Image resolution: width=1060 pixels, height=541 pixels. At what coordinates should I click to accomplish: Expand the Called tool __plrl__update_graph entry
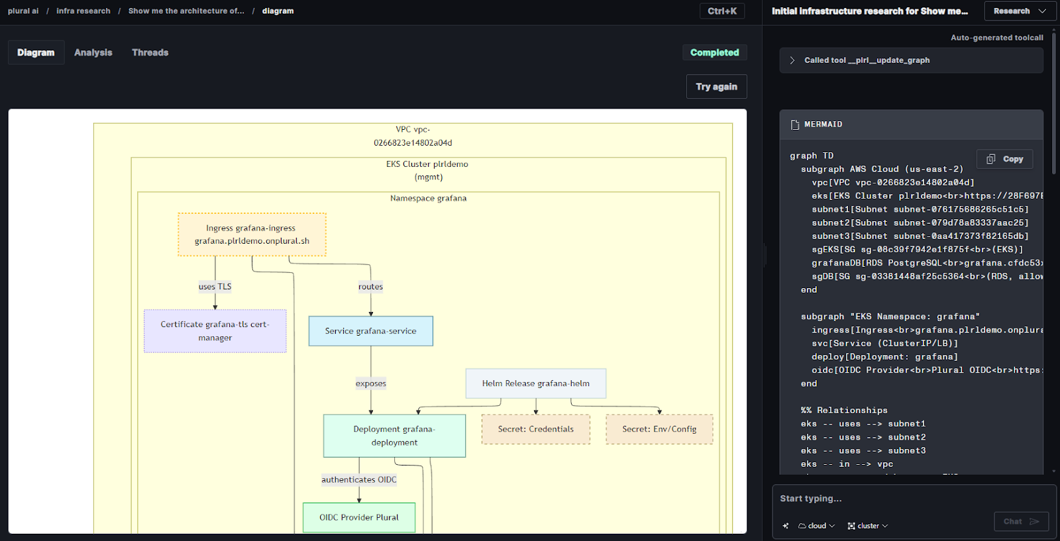pyautogui.click(x=792, y=60)
